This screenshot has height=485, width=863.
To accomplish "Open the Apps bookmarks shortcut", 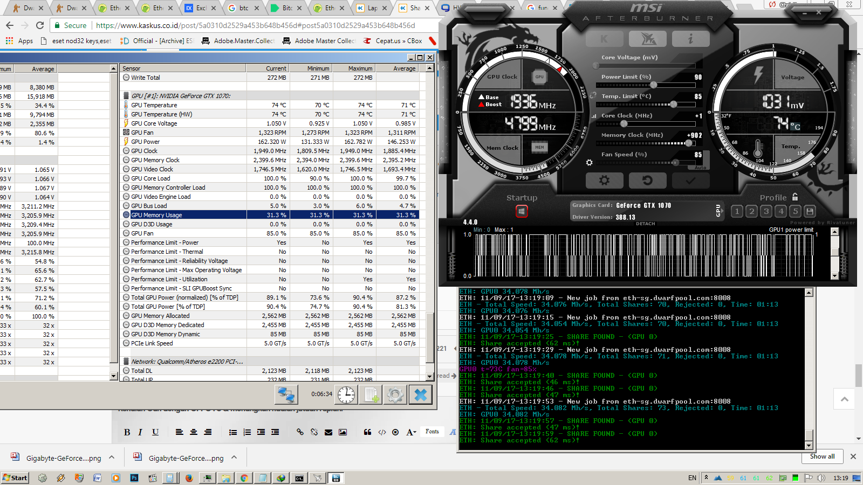I will 19,41.
